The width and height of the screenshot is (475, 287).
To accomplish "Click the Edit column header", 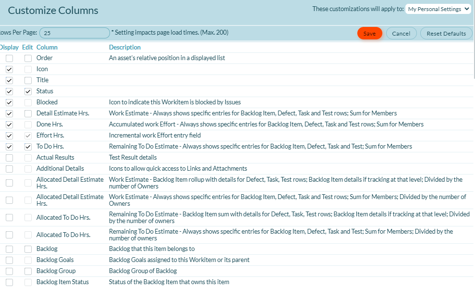I will point(27,47).
